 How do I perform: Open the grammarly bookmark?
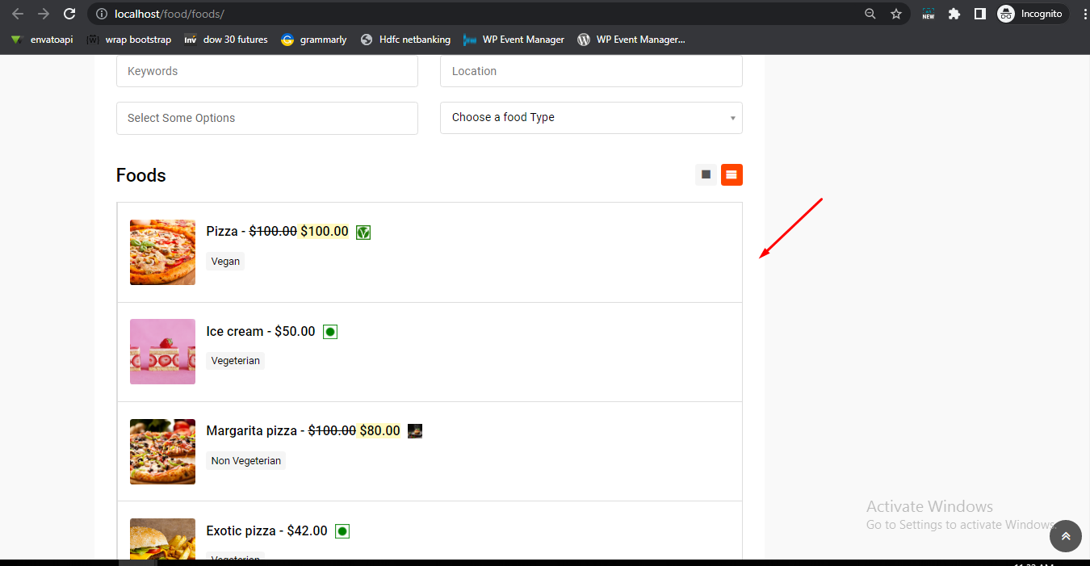[314, 40]
